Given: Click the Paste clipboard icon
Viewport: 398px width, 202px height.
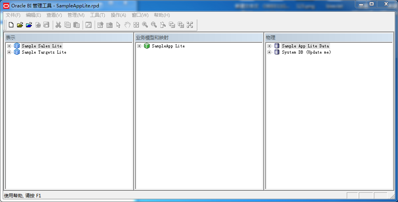Looking at the screenshot, I should [x=76, y=24].
